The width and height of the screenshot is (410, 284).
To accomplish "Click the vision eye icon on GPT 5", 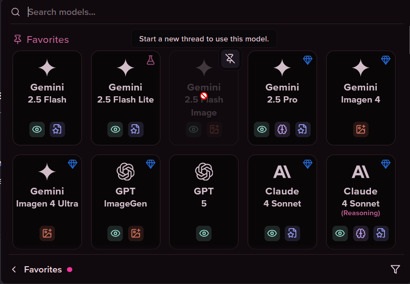I will 204,233.
